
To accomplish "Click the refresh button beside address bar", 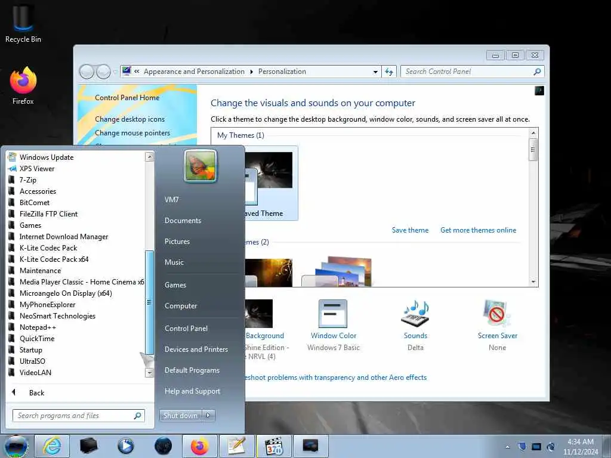I will pyautogui.click(x=389, y=72).
